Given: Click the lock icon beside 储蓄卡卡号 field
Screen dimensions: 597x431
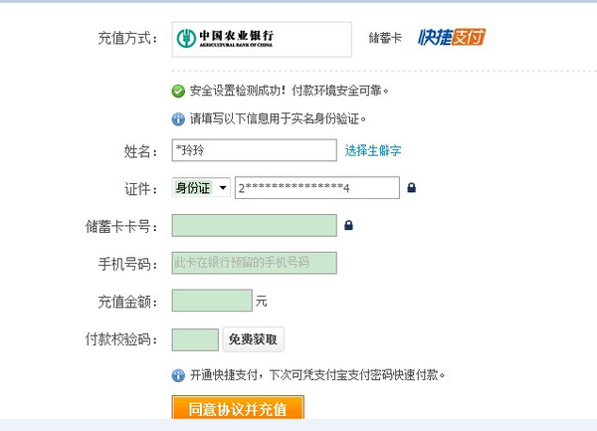Looking at the screenshot, I should [348, 226].
